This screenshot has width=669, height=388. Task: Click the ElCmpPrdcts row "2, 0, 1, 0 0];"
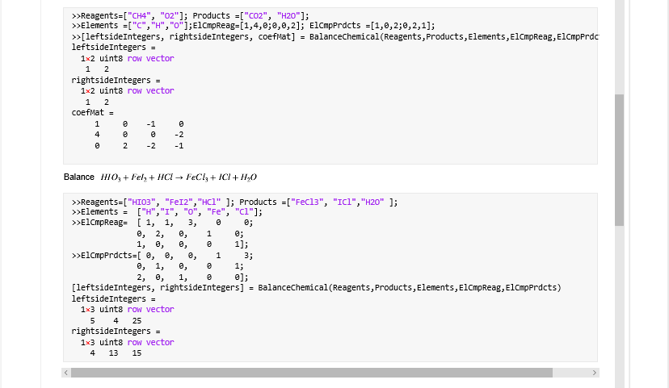point(192,277)
